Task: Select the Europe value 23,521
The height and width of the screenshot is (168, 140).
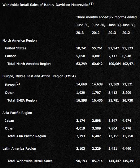Action: 128,84
